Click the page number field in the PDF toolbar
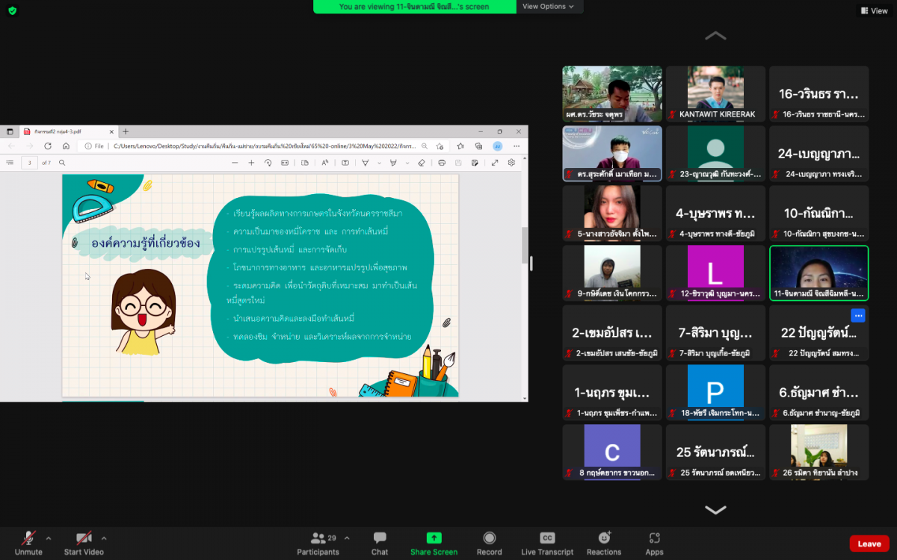897x560 pixels. (x=29, y=163)
